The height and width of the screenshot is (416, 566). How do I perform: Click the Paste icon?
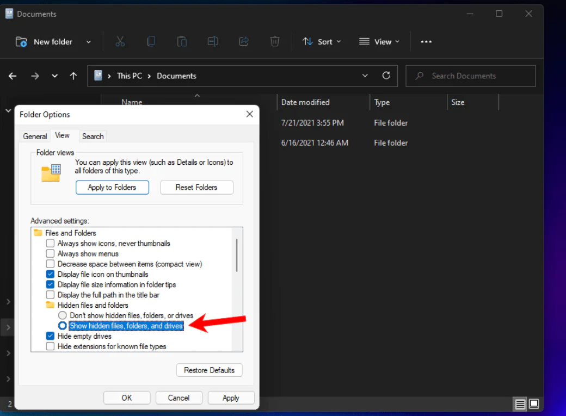[x=182, y=41]
